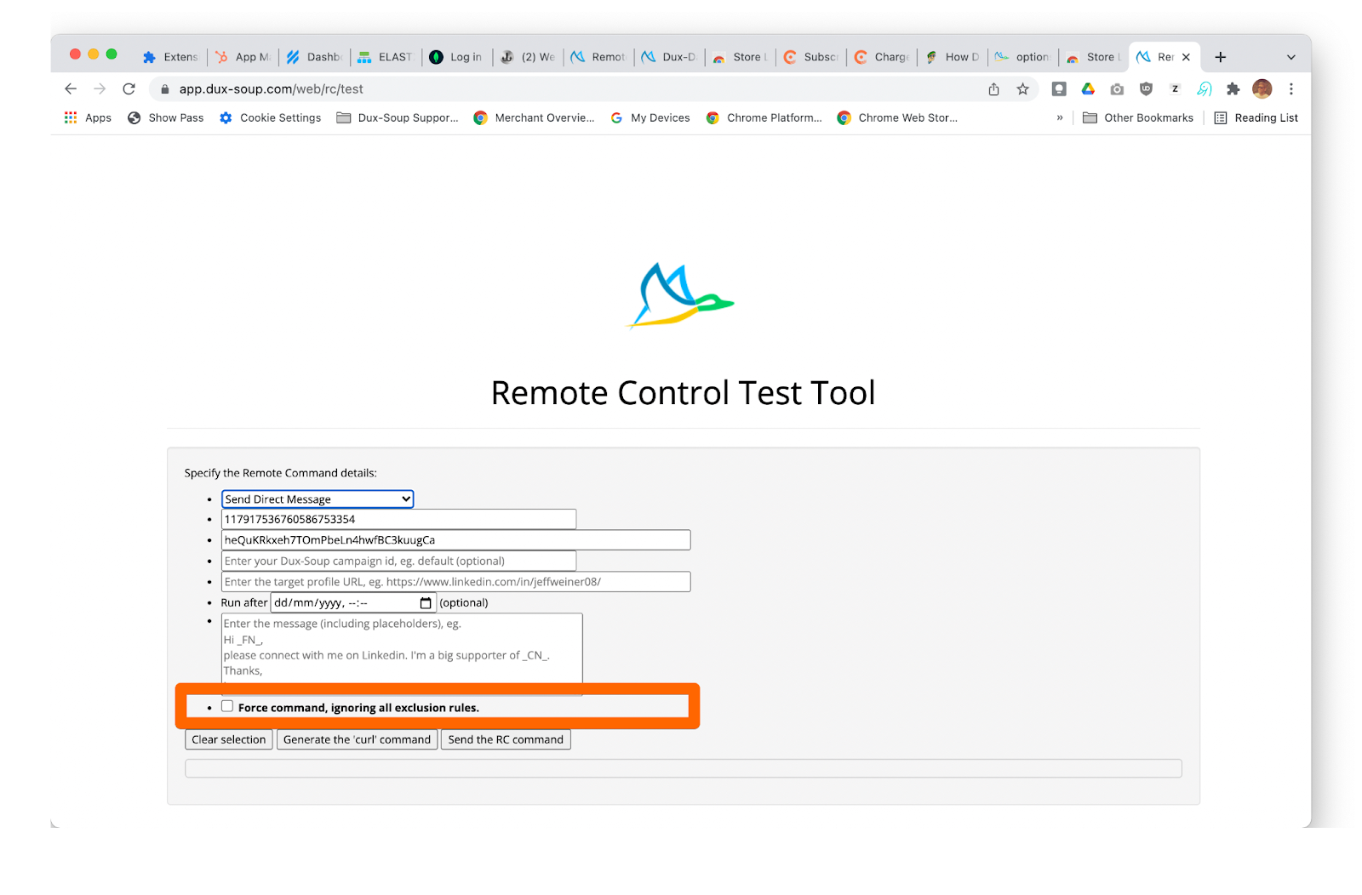1362x895 pixels.
Task: Click the site lock icon in address bar
Action: (x=165, y=88)
